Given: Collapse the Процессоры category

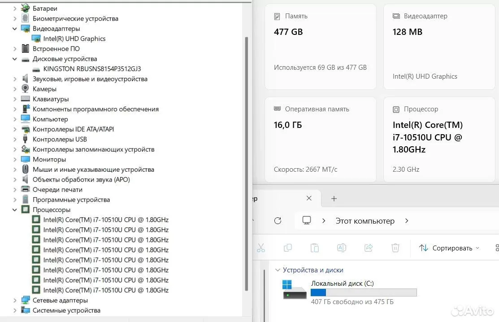Looking at the screenshot, I should point(15,210).
